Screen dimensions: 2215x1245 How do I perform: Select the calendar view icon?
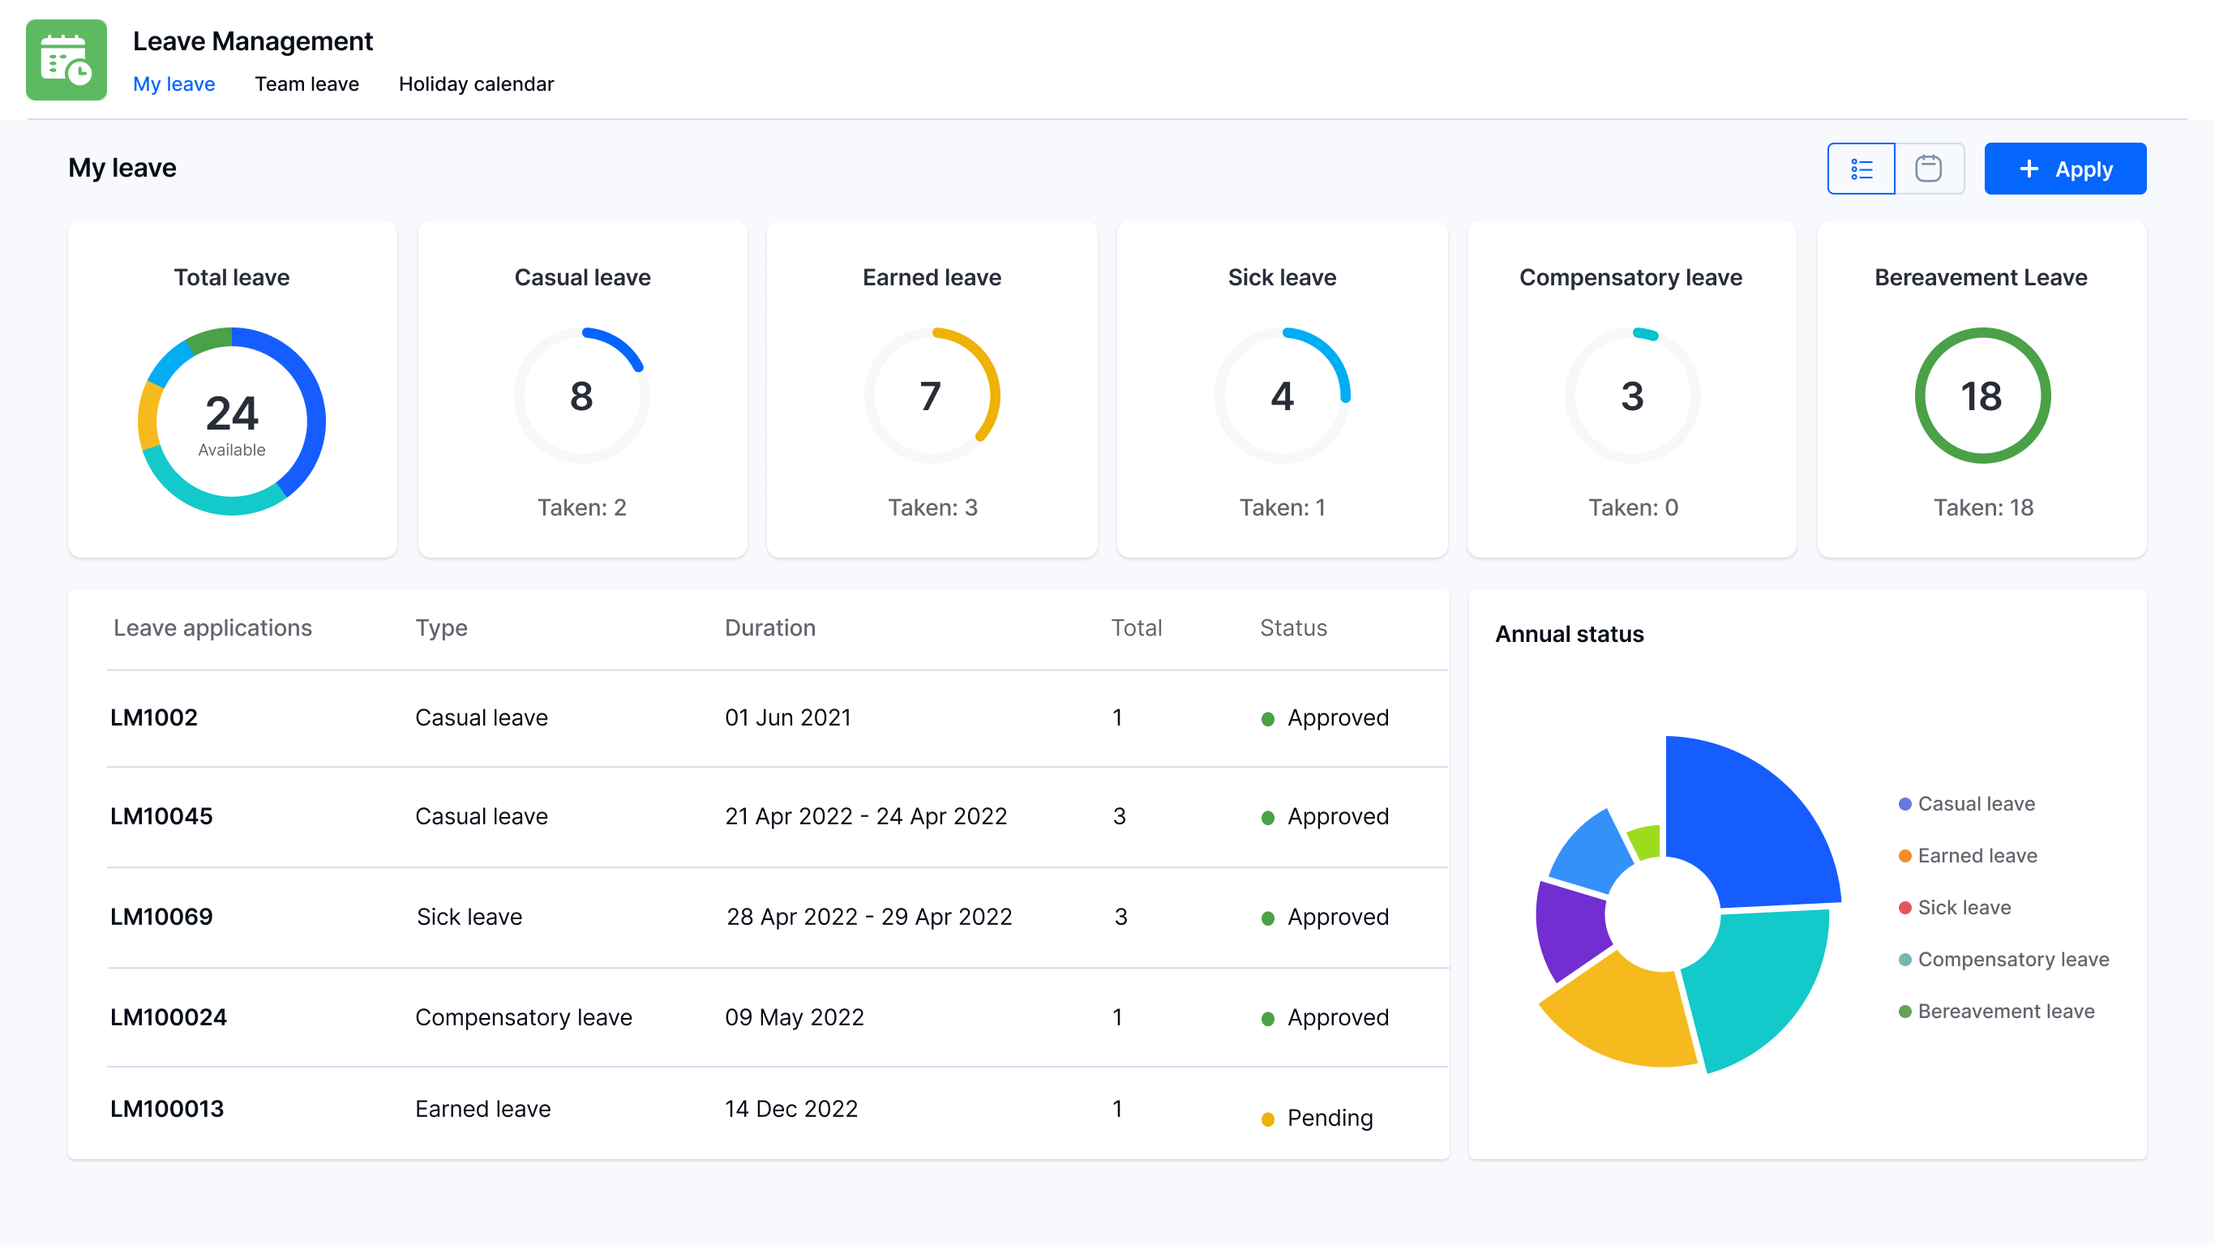click(1928, 169)
